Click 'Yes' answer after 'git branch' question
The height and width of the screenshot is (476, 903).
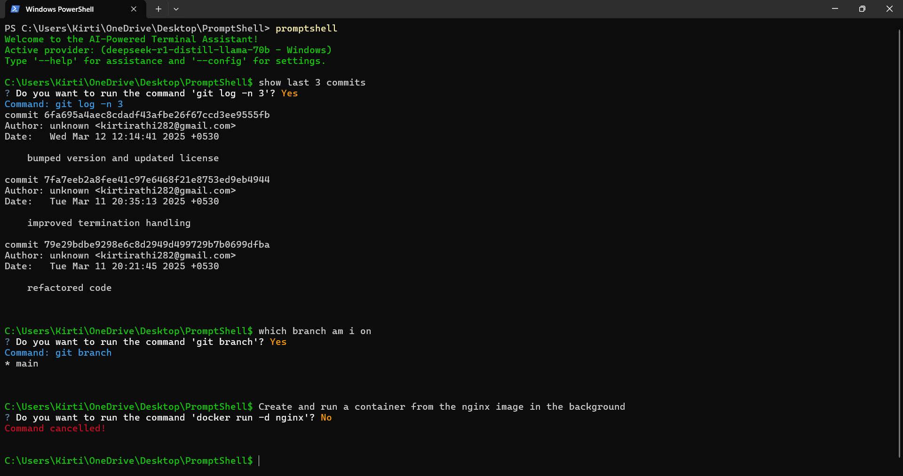pos(278,342)
